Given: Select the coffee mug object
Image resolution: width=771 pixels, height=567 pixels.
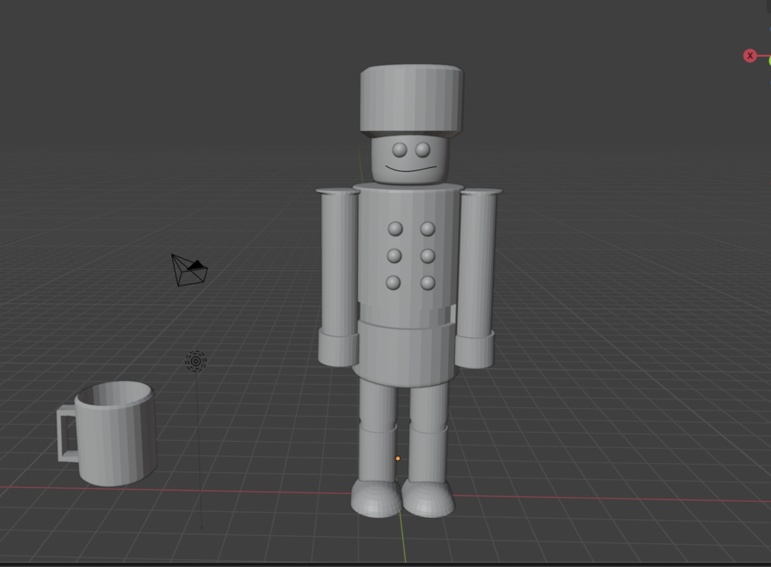Looking at the screenshot, I should [x=117, y=437].
